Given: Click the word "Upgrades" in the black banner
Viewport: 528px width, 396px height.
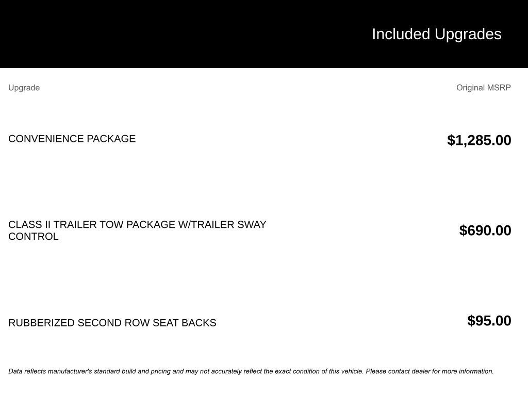Looking at the screenshot, I should [x=468, y=34].
